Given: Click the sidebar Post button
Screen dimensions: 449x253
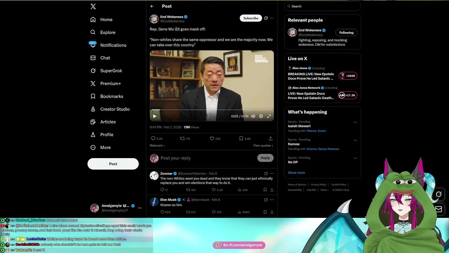Looking at the screenshot, I should click(113, 164).
